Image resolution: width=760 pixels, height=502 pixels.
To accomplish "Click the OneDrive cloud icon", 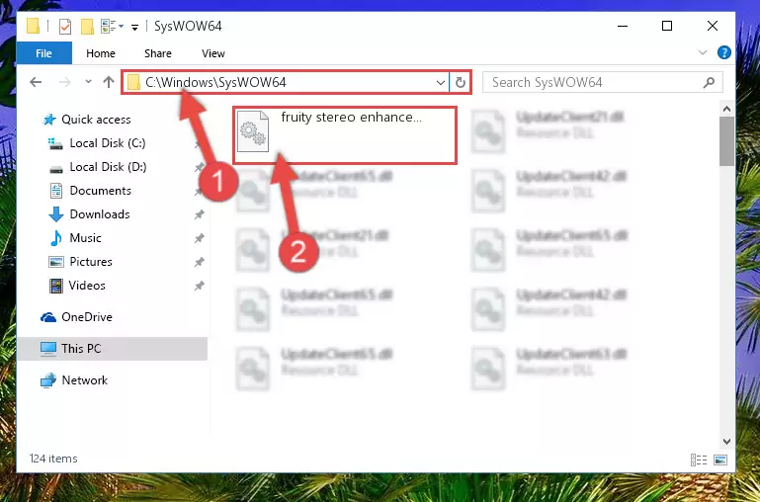I will (x=48, y=317).
